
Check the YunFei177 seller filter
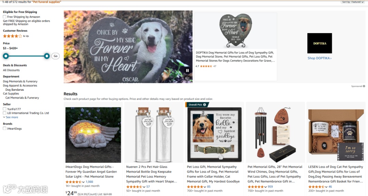pos(4,109)
